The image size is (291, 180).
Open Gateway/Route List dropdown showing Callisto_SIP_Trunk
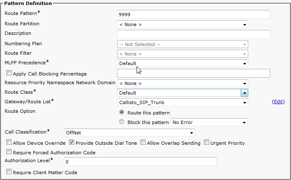pos(182,102)
